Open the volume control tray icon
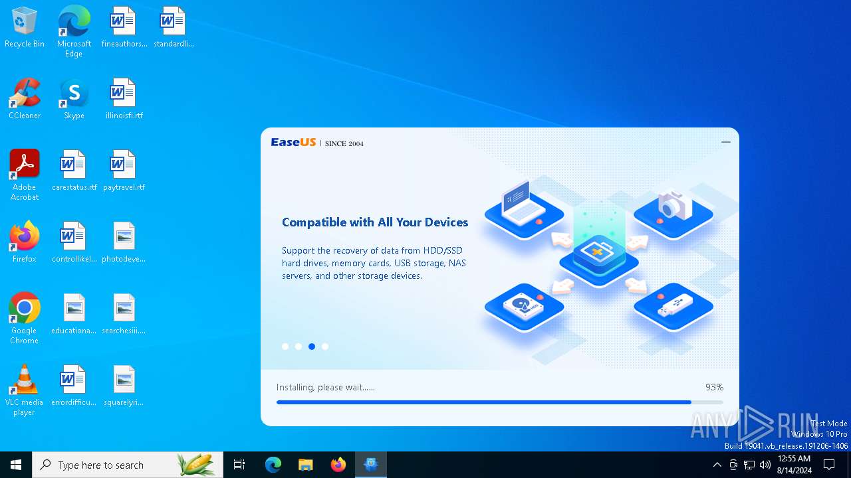This screenshot has width=851, height=478. 765,465
